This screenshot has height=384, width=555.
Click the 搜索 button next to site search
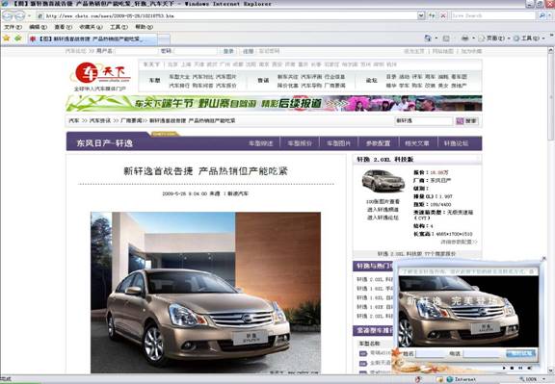pos(471,121)
